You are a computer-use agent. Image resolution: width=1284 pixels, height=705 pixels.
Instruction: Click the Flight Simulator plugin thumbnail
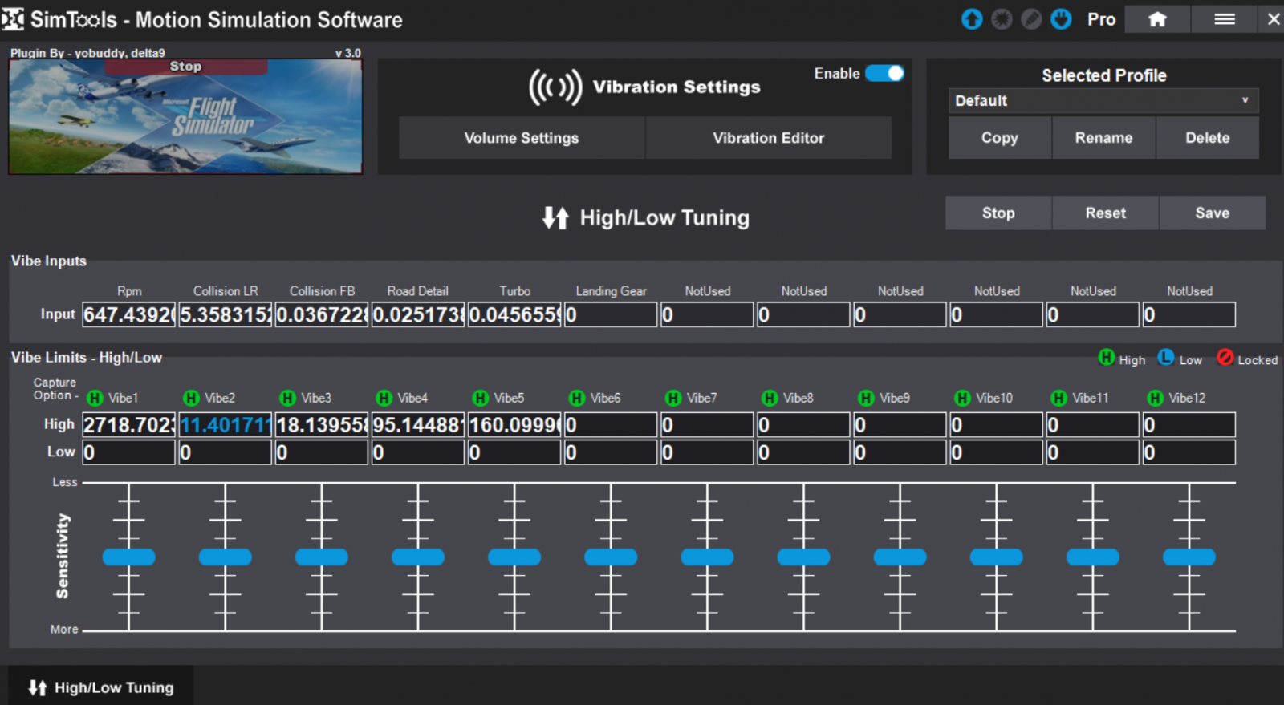tap(185, 120)
